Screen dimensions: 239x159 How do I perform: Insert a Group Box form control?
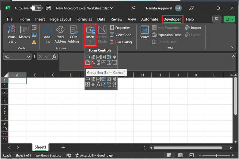click(88, 62)
